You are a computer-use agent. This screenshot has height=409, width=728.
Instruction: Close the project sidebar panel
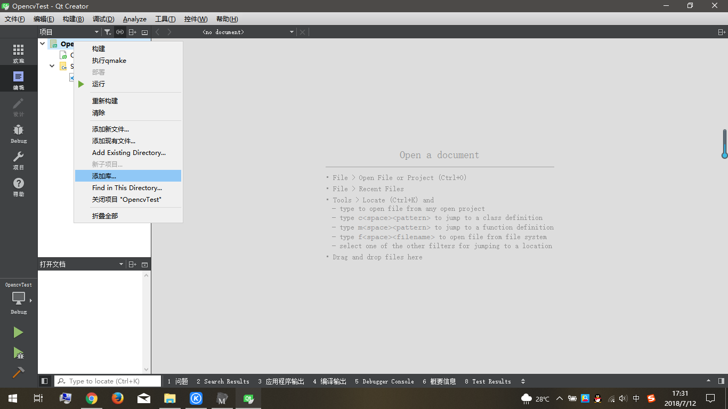pyautogui.click(x=144, y=32)
